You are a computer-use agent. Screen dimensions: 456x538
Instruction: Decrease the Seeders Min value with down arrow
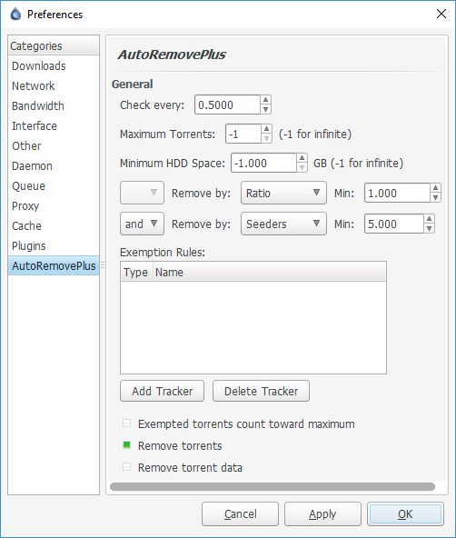click(x=430, y=228)
